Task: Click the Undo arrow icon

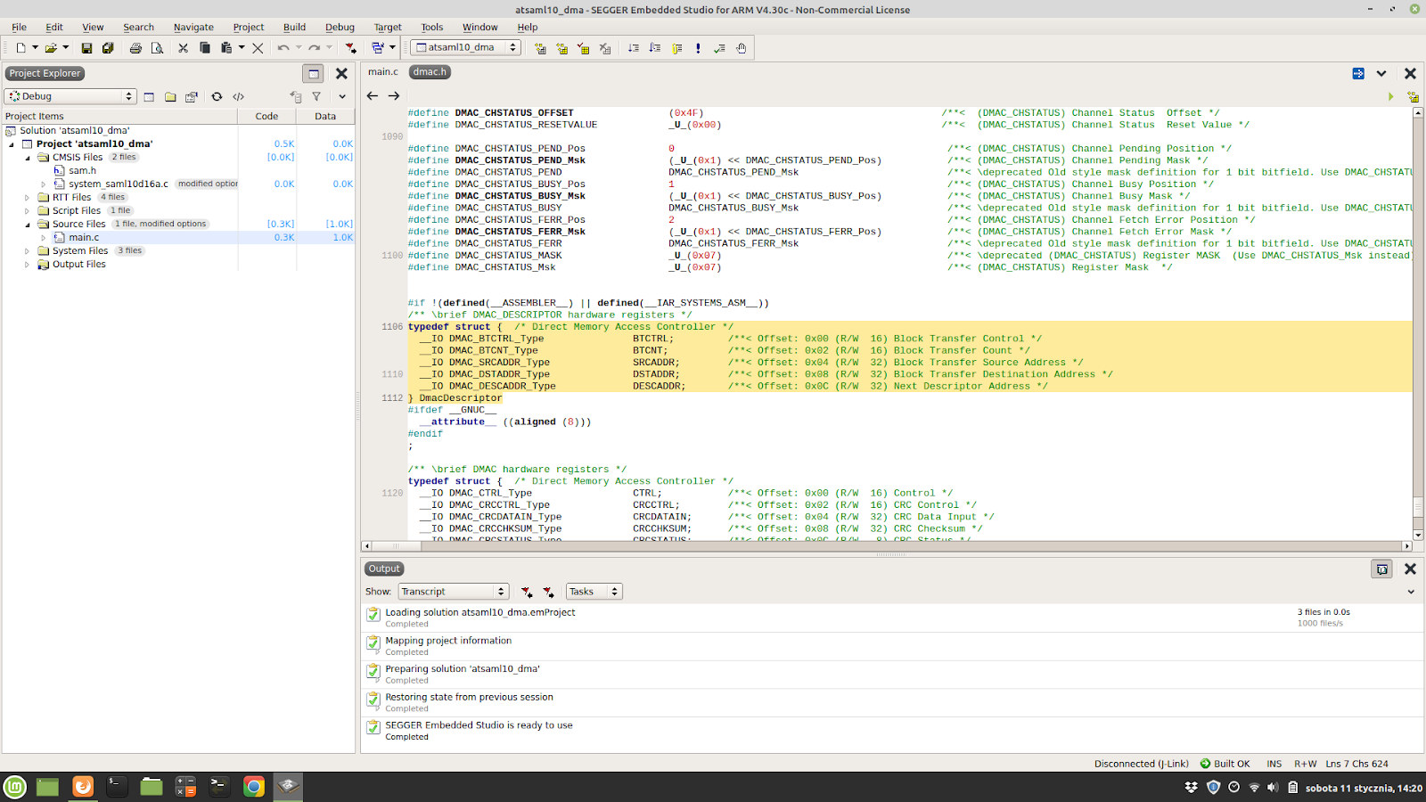Action: [283, 48]
